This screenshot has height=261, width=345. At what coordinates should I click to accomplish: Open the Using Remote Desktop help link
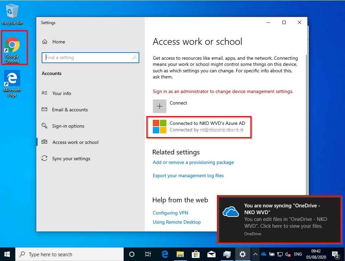coord(177,222)
